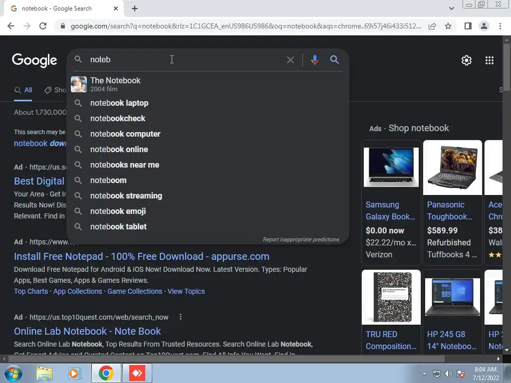Image resolution: width=511 pixels, height=383 pixels.
Task: Choose 'notebook online' suggestion
Action: pos(208,149)
